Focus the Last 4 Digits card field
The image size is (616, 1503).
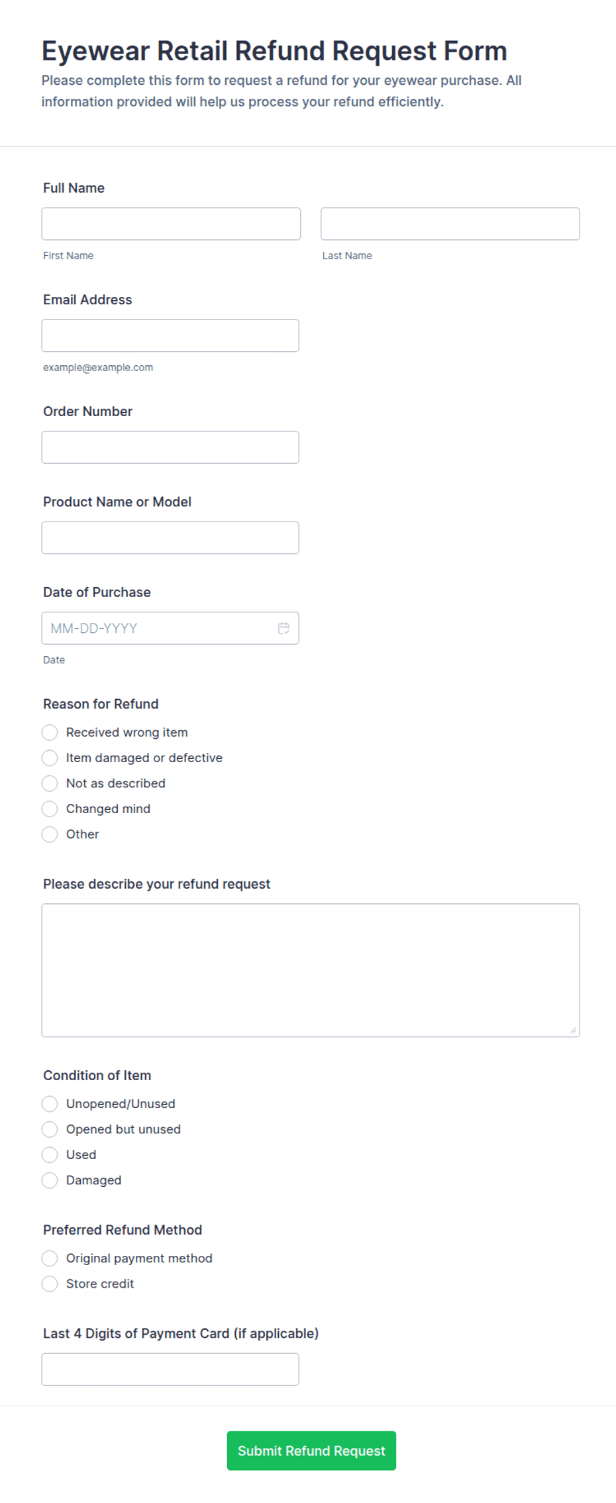pyautogui.click(x=170, y=1369)
